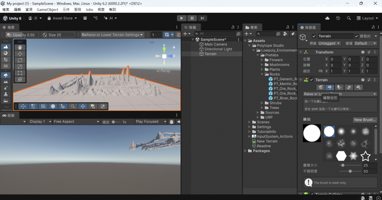Switch to the Project tab
Screen dimensions: 382x200
click(x=252, y=28)
